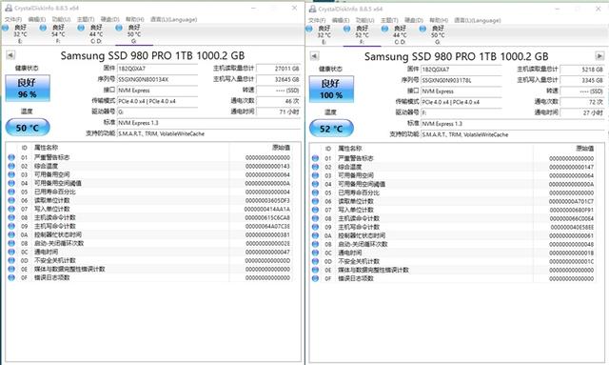
Task: Click host reads field showing 5218 GB
Action: click(582, 70)
